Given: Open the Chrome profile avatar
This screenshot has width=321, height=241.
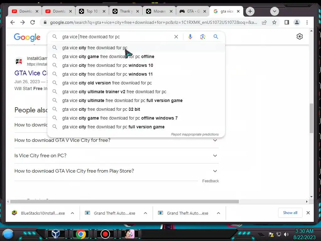Looking at the screenshot, I should 297,22.
